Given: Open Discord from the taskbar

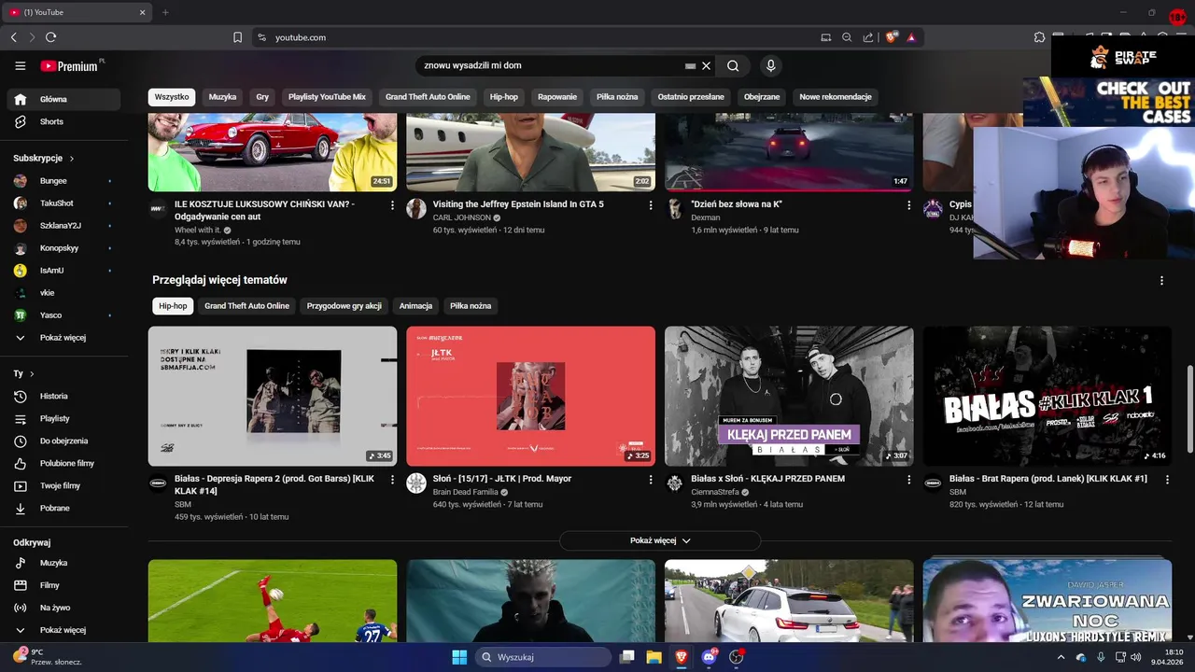Looking at the screenshot, I should (x=709, y=657).
